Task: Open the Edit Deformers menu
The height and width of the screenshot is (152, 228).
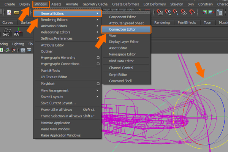Action: point(155,4)
